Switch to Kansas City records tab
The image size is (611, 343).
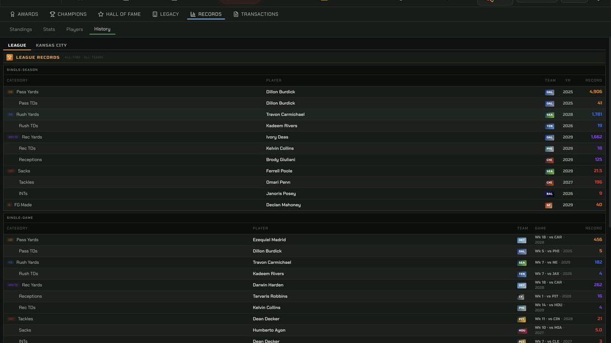51,45
